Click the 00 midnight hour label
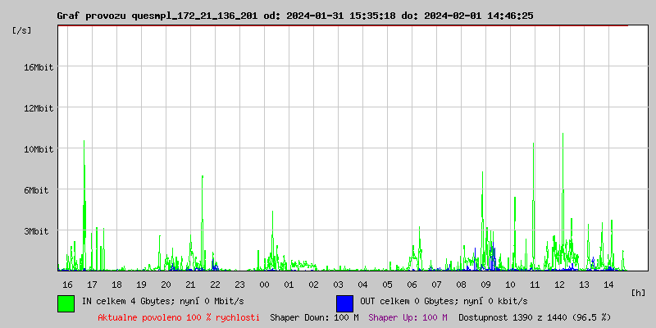This screenshot has width=656, height=328. pyautogui.click(x=264, y=285)
